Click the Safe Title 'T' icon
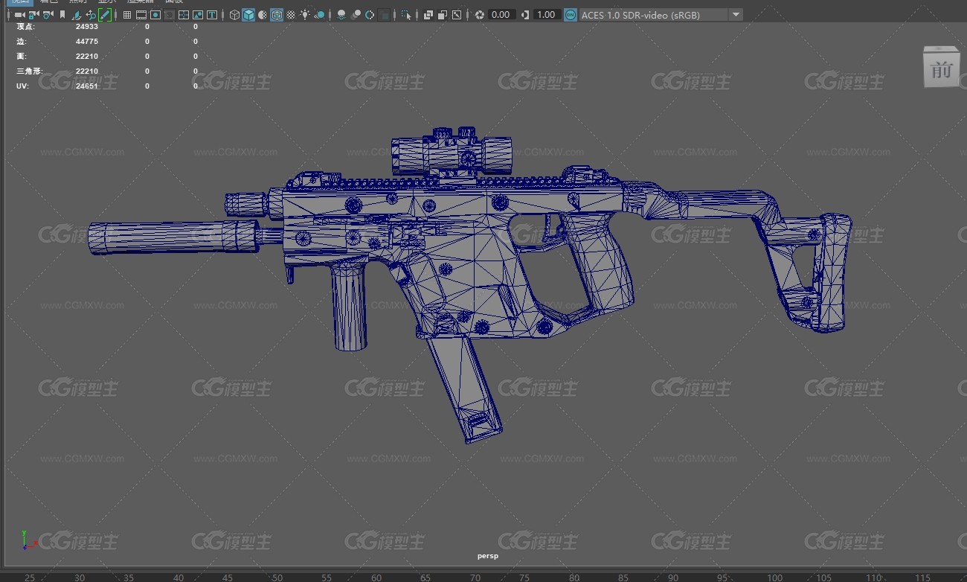This screenshot has height=582, width=967. pyautogui.click(x=212, y=15)
